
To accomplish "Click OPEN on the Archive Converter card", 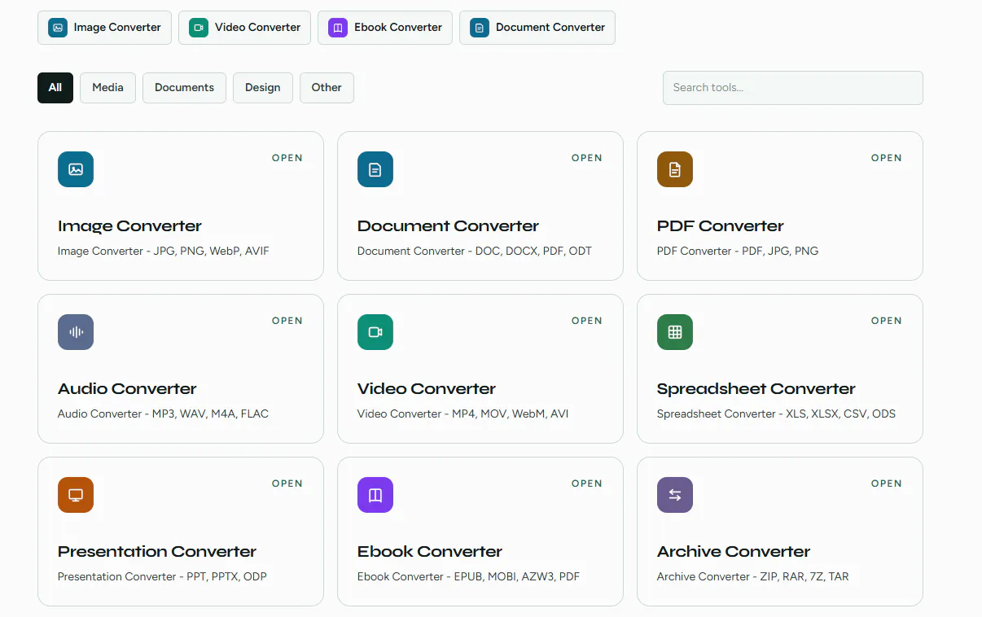I will tap(887, 484).
